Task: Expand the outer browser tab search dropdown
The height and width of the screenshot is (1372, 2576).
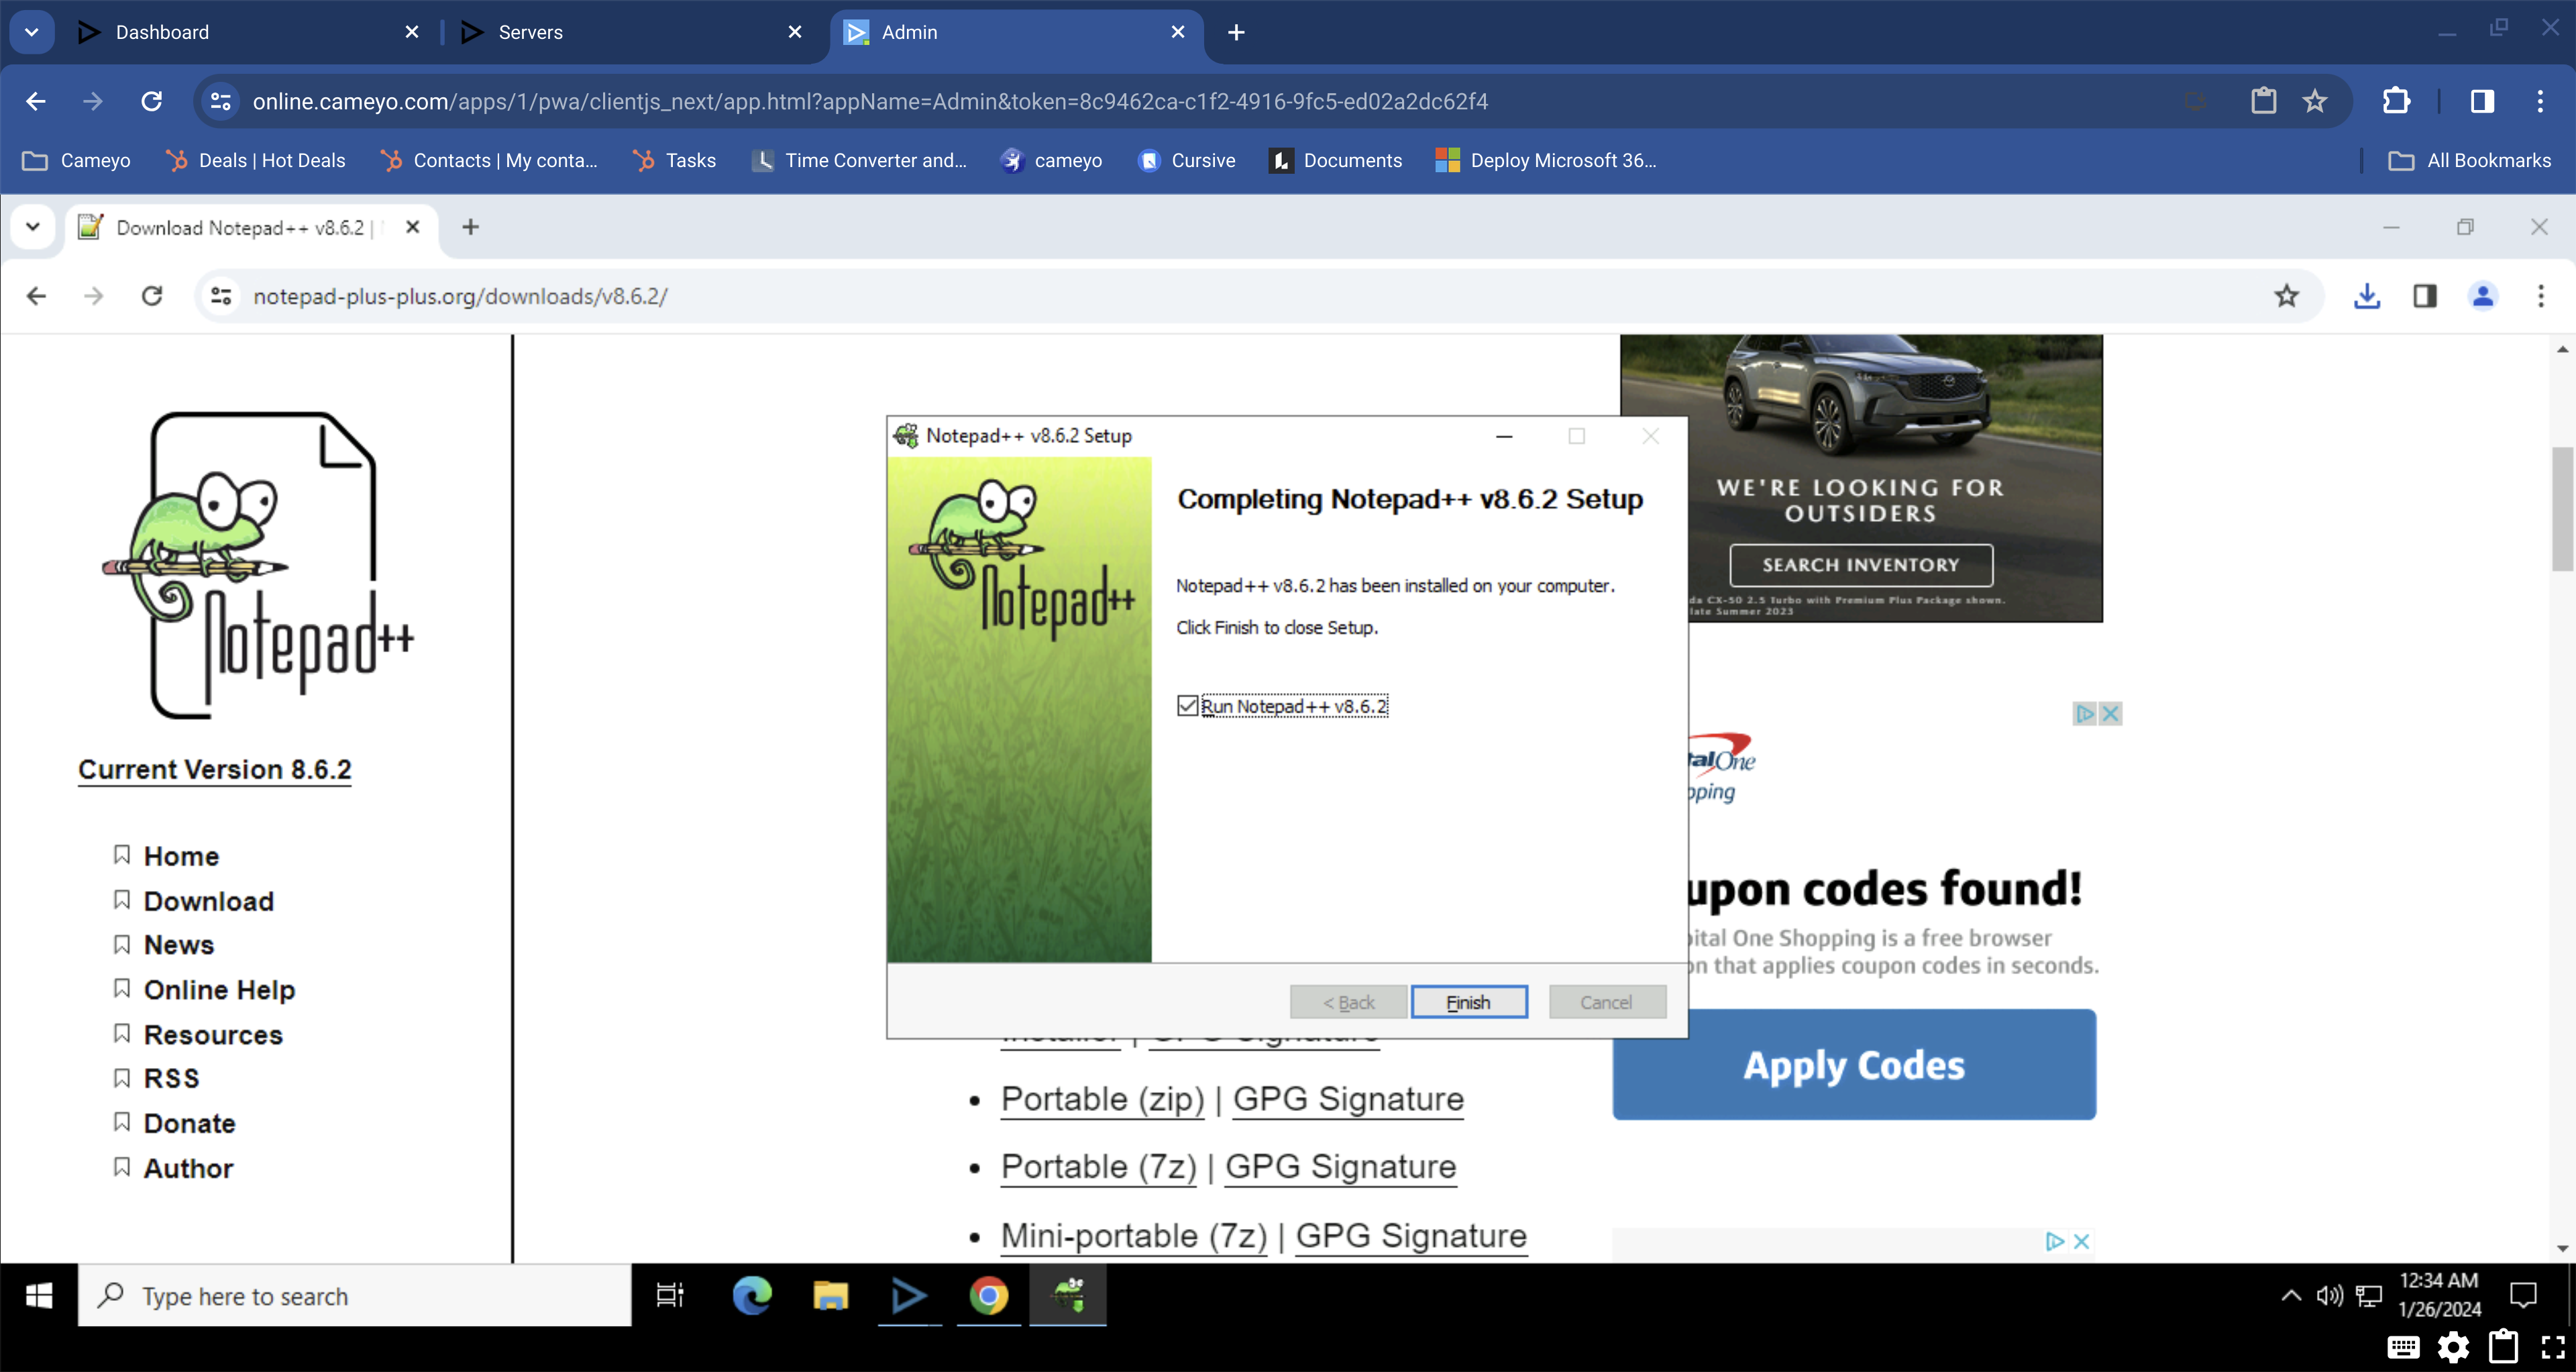Action: (x=32, y=32)
